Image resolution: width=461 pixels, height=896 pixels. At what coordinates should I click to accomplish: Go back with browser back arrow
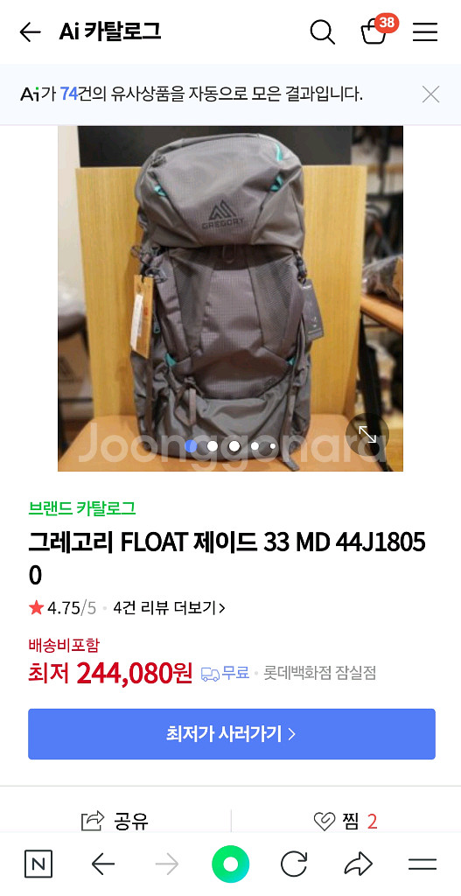pyautogui.click(x=103, y=864)
